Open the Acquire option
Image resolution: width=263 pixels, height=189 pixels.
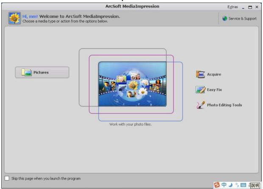(x=208, y=74)
